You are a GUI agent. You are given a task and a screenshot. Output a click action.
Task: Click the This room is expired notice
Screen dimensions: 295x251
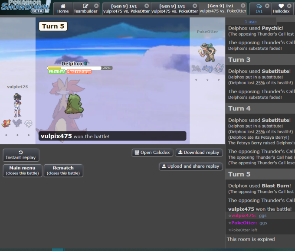pyautogui.click(x=251, y=239)
